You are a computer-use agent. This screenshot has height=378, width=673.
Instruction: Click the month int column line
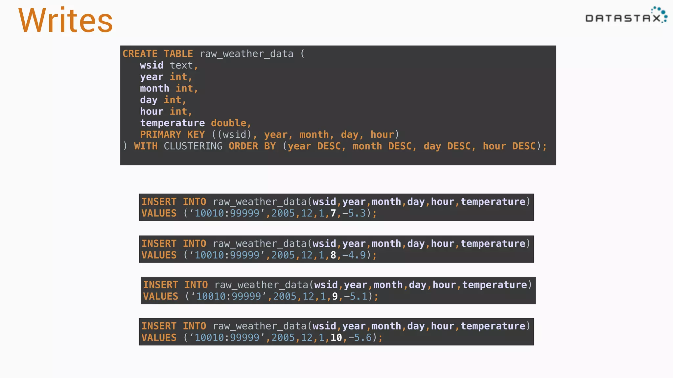pyautogui.click(x=169, y=88)
